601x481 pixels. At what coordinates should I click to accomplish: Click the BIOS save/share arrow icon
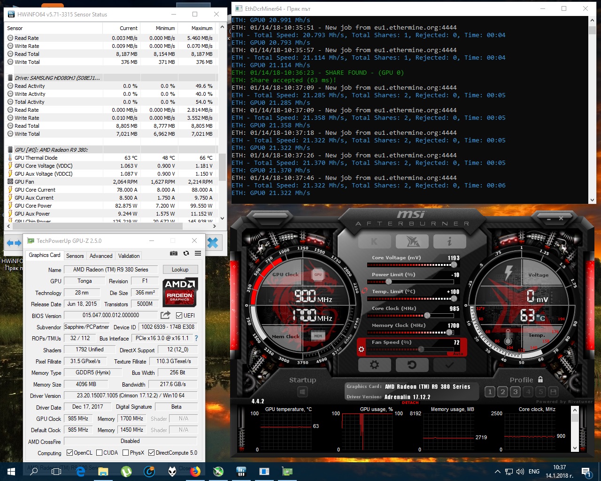point(165,315)
